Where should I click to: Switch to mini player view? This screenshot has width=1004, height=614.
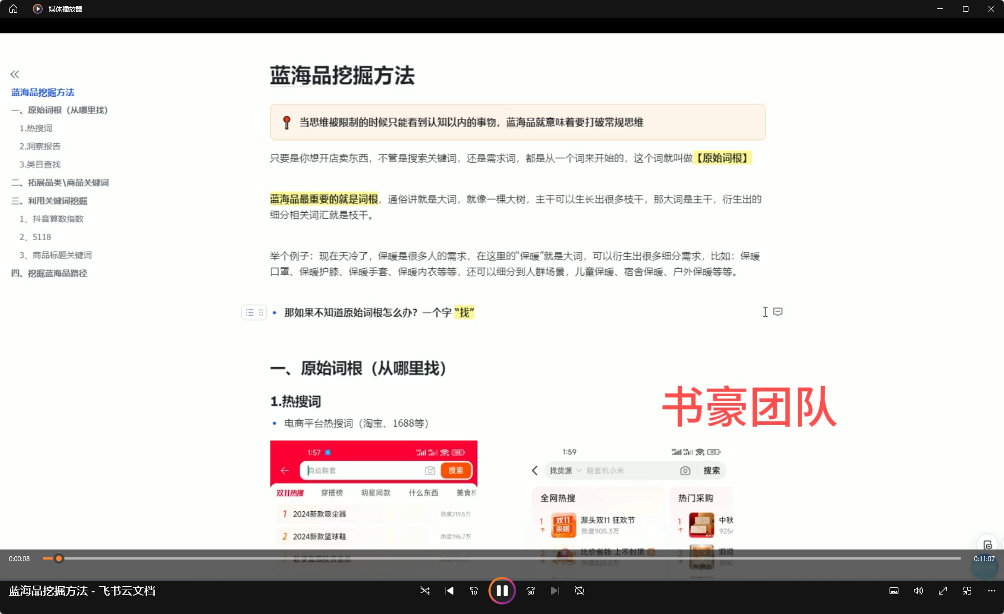coord(967,591)
